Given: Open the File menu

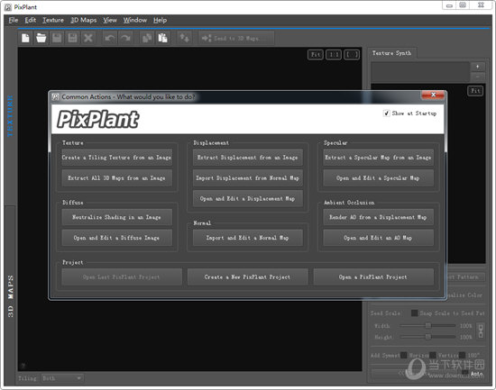Looking at the screenshot, I should (x=14, y=20).
